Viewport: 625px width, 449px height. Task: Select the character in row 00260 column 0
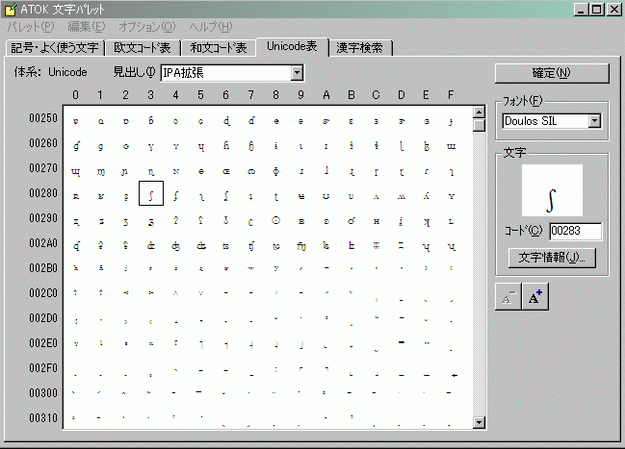76,146
